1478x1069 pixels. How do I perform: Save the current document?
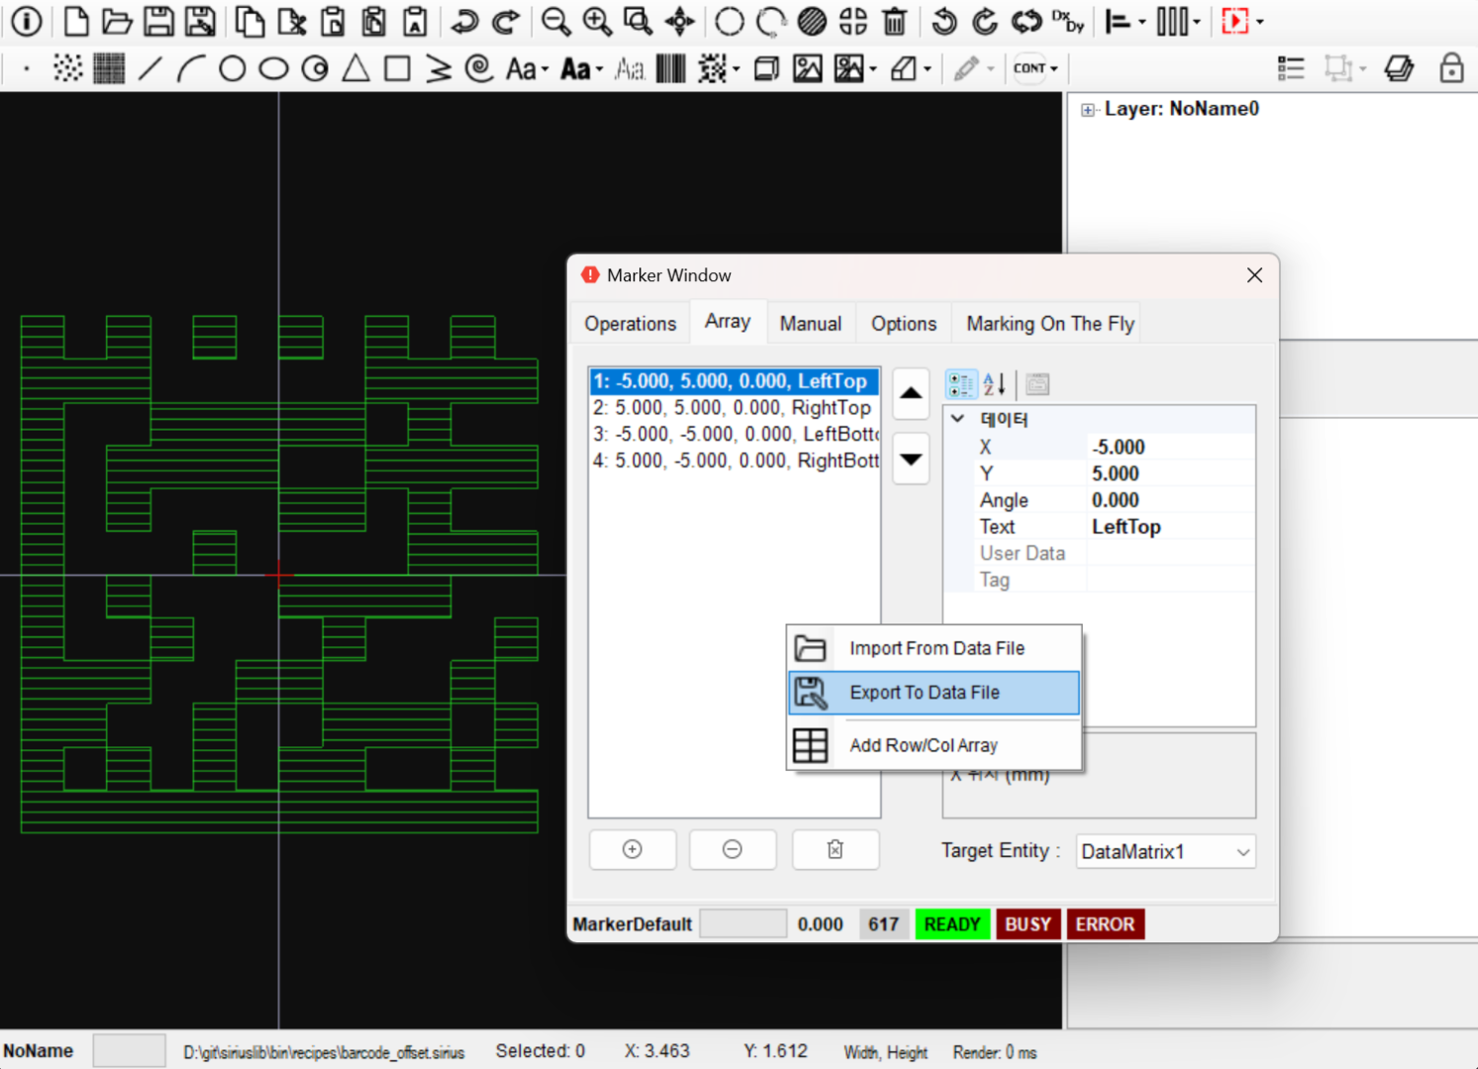(x=158, y=21)
